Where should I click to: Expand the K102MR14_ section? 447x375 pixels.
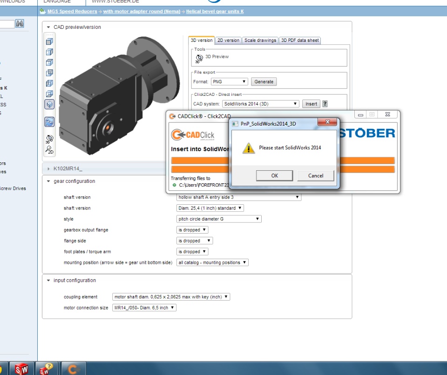(48, 169)
